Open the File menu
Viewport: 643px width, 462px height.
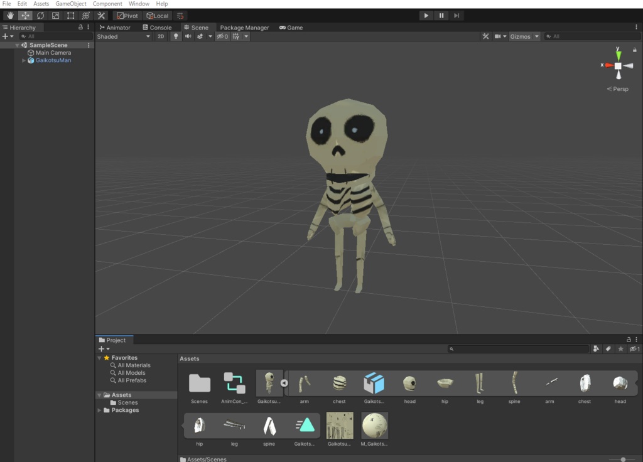click(x=6, y=4)
